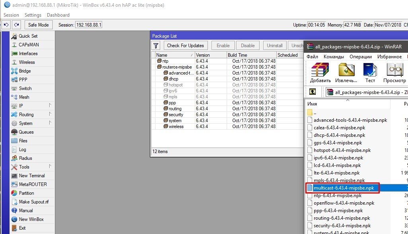Open Queues in sidebar

(x=32, y=132)
